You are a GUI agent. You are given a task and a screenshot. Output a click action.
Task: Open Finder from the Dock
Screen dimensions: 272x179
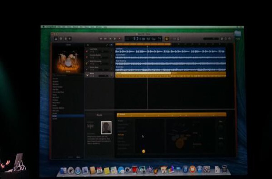(63, 170)
